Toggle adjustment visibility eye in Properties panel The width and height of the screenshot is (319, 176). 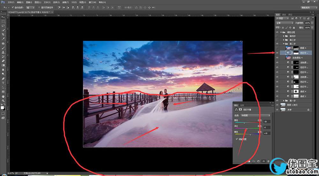pyautogui.click(x=263, y=161)
